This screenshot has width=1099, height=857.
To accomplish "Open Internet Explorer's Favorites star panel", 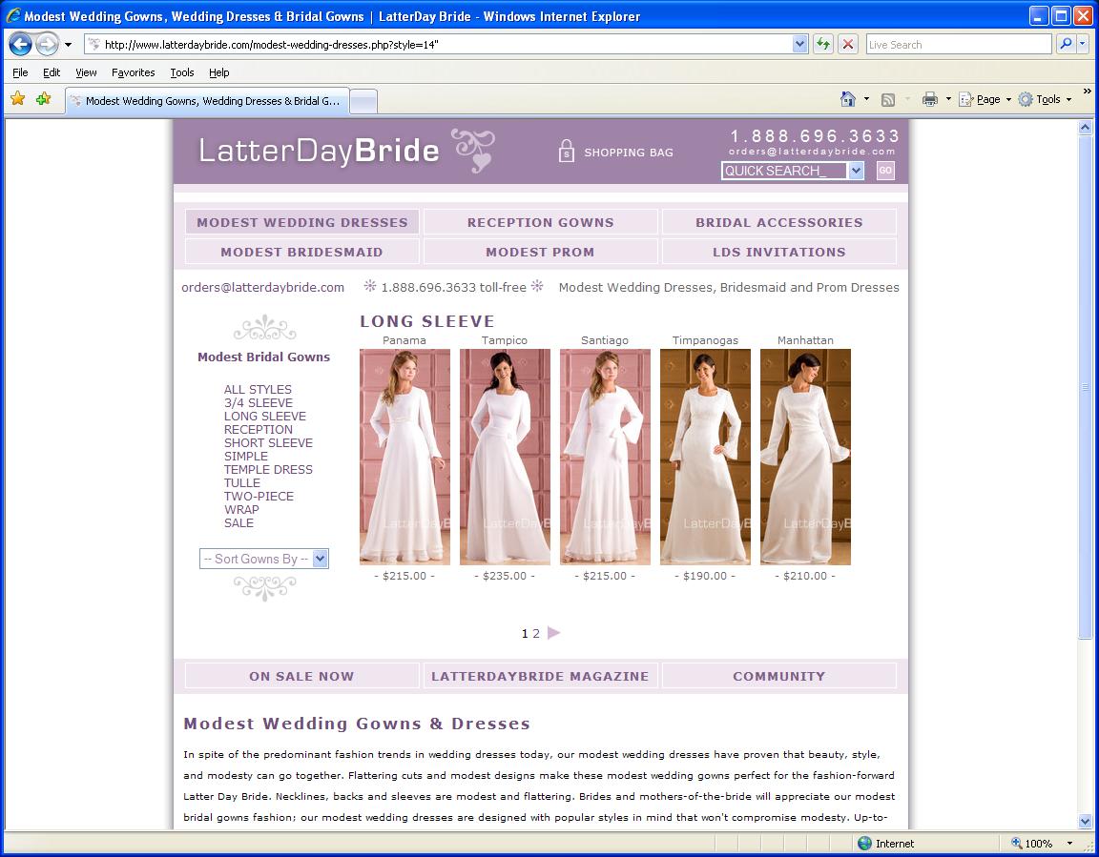I will pos(16,98).
